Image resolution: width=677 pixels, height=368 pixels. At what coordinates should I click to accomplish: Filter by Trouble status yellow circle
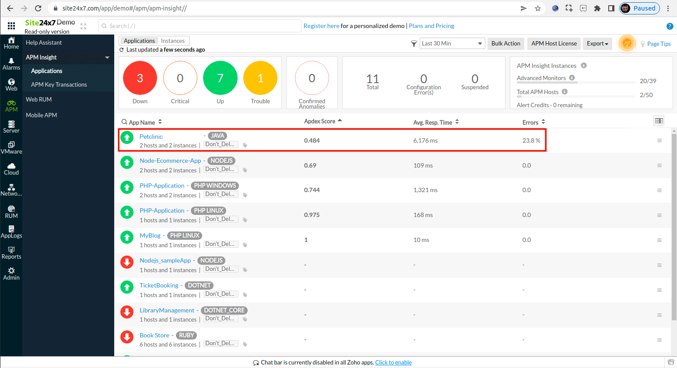click(260, 78)
